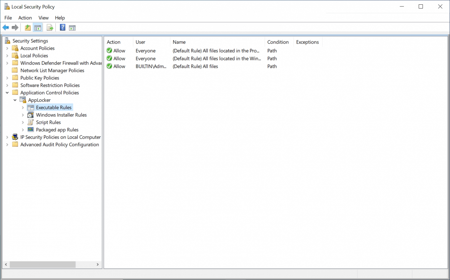Click the Up one level folder icon
Screen dimensions: 450x280
28,28
